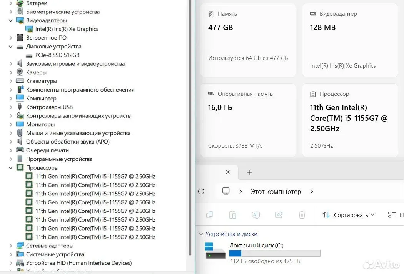Expand chevron before Этот компьютер breadcrumb
This screenshot has height=274, width=404.
240,192
